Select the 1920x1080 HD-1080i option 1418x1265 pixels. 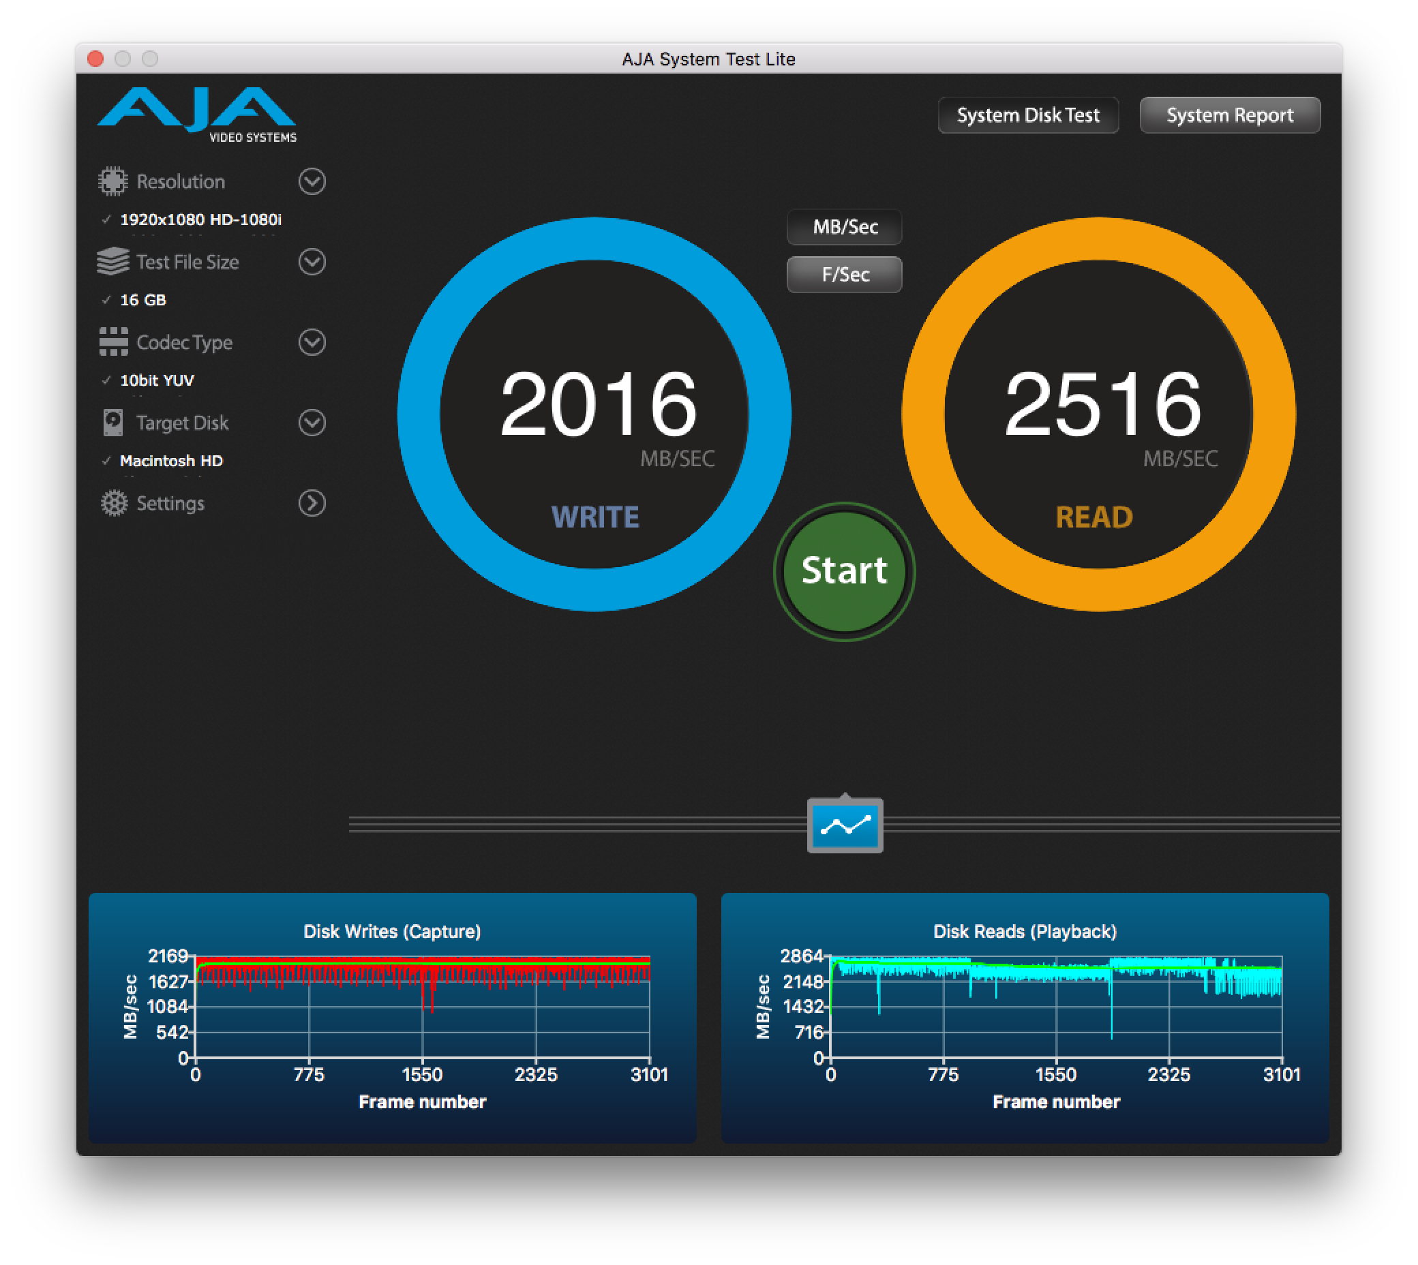(x=200, y=219)
